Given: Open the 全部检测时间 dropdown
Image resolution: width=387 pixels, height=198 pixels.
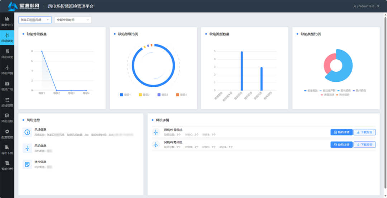Looking at the screenshot, I should 73,20.
